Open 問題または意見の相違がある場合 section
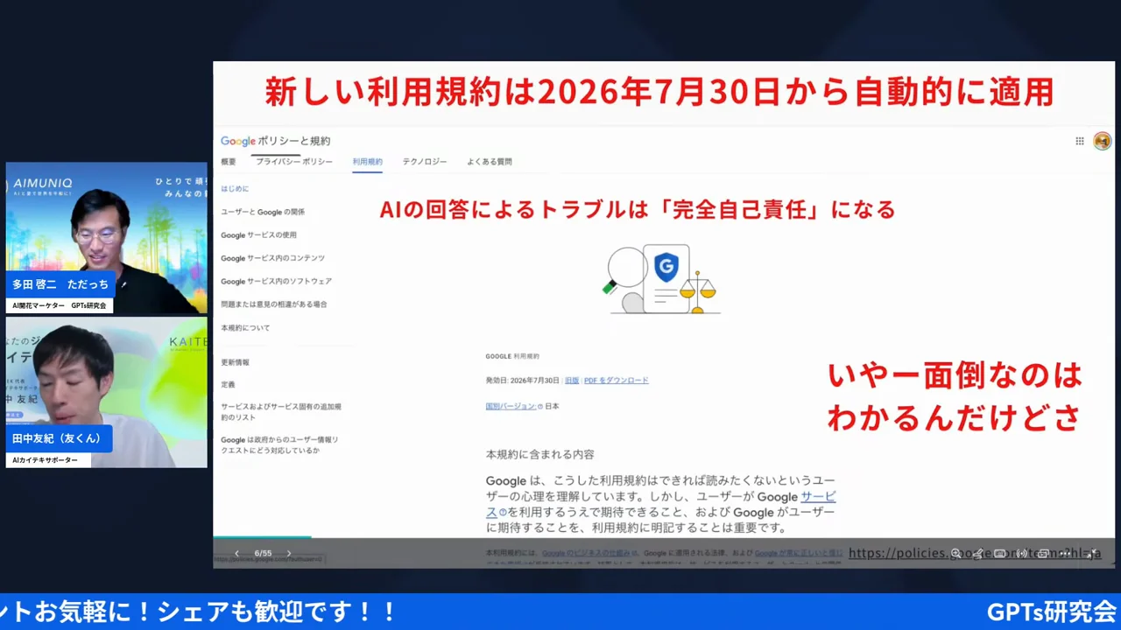Screen dimensions: 1121x630 273,304
